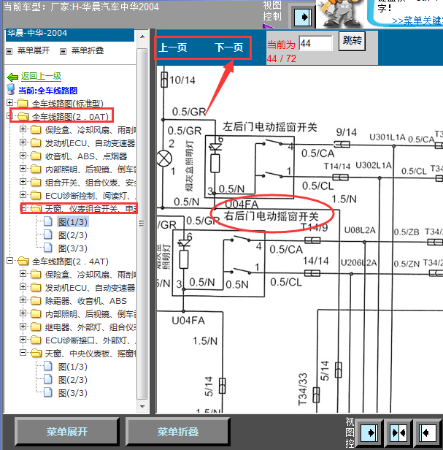
Task: Open 图(1/3) under 2.0AT 天窗 folder
Action: tap(72, 222)
